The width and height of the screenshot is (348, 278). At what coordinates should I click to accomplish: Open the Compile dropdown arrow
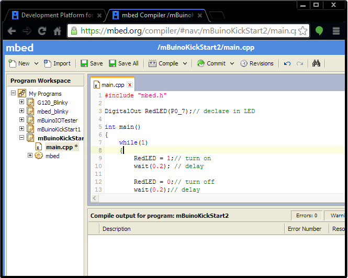(185, 63)
